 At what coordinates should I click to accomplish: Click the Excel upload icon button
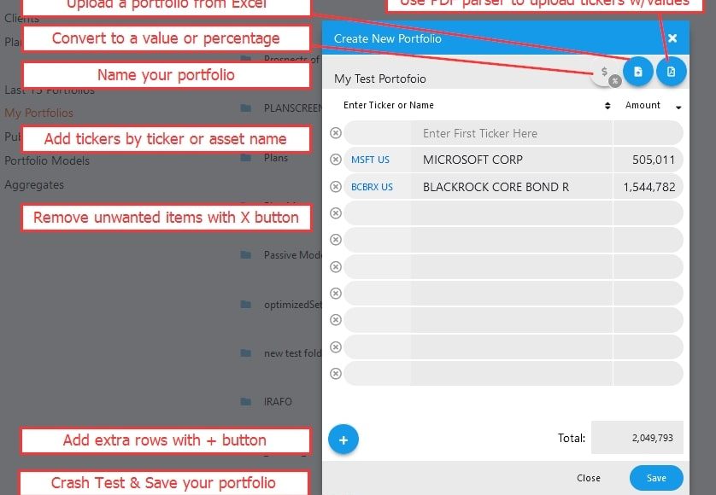(x=637, y=72)
